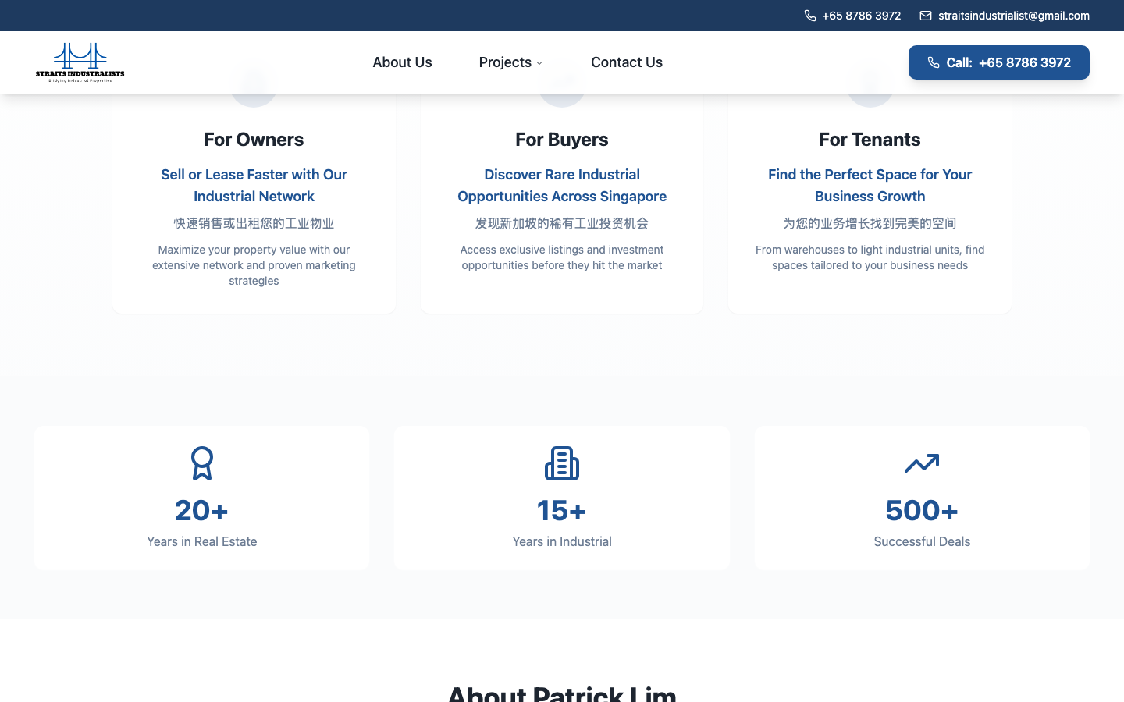The height and width of the screenshot is (702, 1124).
Task: Click the 15+ statistic number
Action: pyautogui.click(x=562, y=510)
